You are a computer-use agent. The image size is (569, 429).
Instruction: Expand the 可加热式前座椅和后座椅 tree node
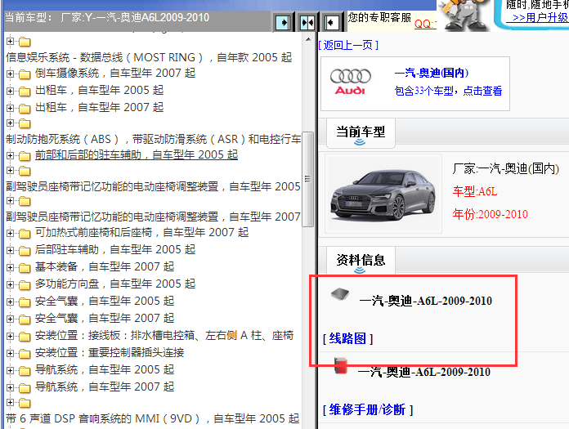click(10, 233)
